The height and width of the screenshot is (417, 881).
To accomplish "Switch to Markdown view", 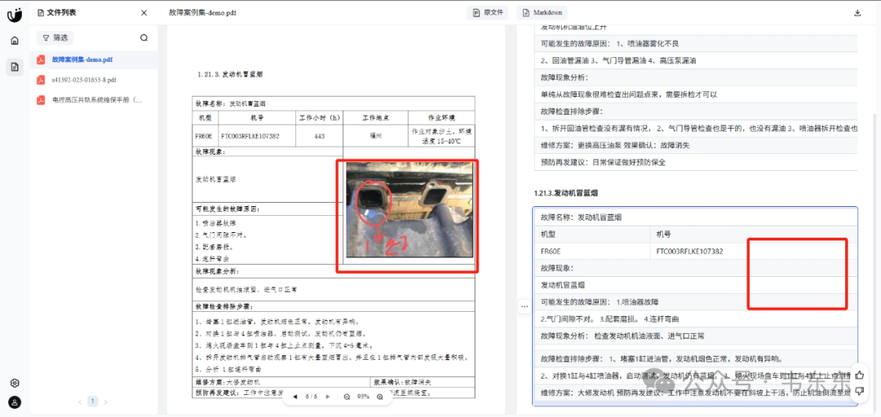I will (542, 12).
